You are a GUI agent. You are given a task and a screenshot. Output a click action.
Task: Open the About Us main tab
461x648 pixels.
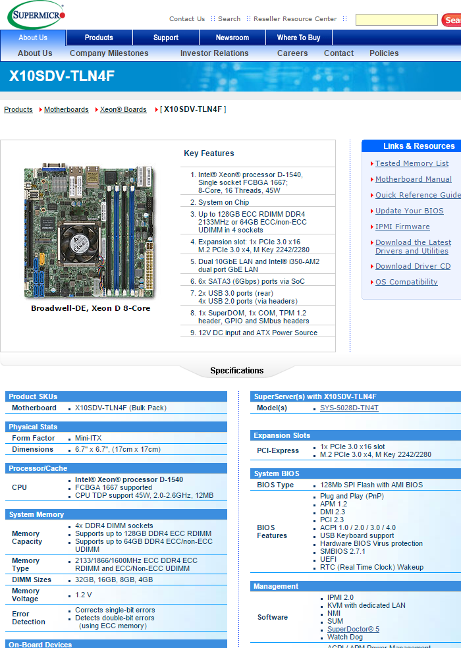(x=33, y=38)
